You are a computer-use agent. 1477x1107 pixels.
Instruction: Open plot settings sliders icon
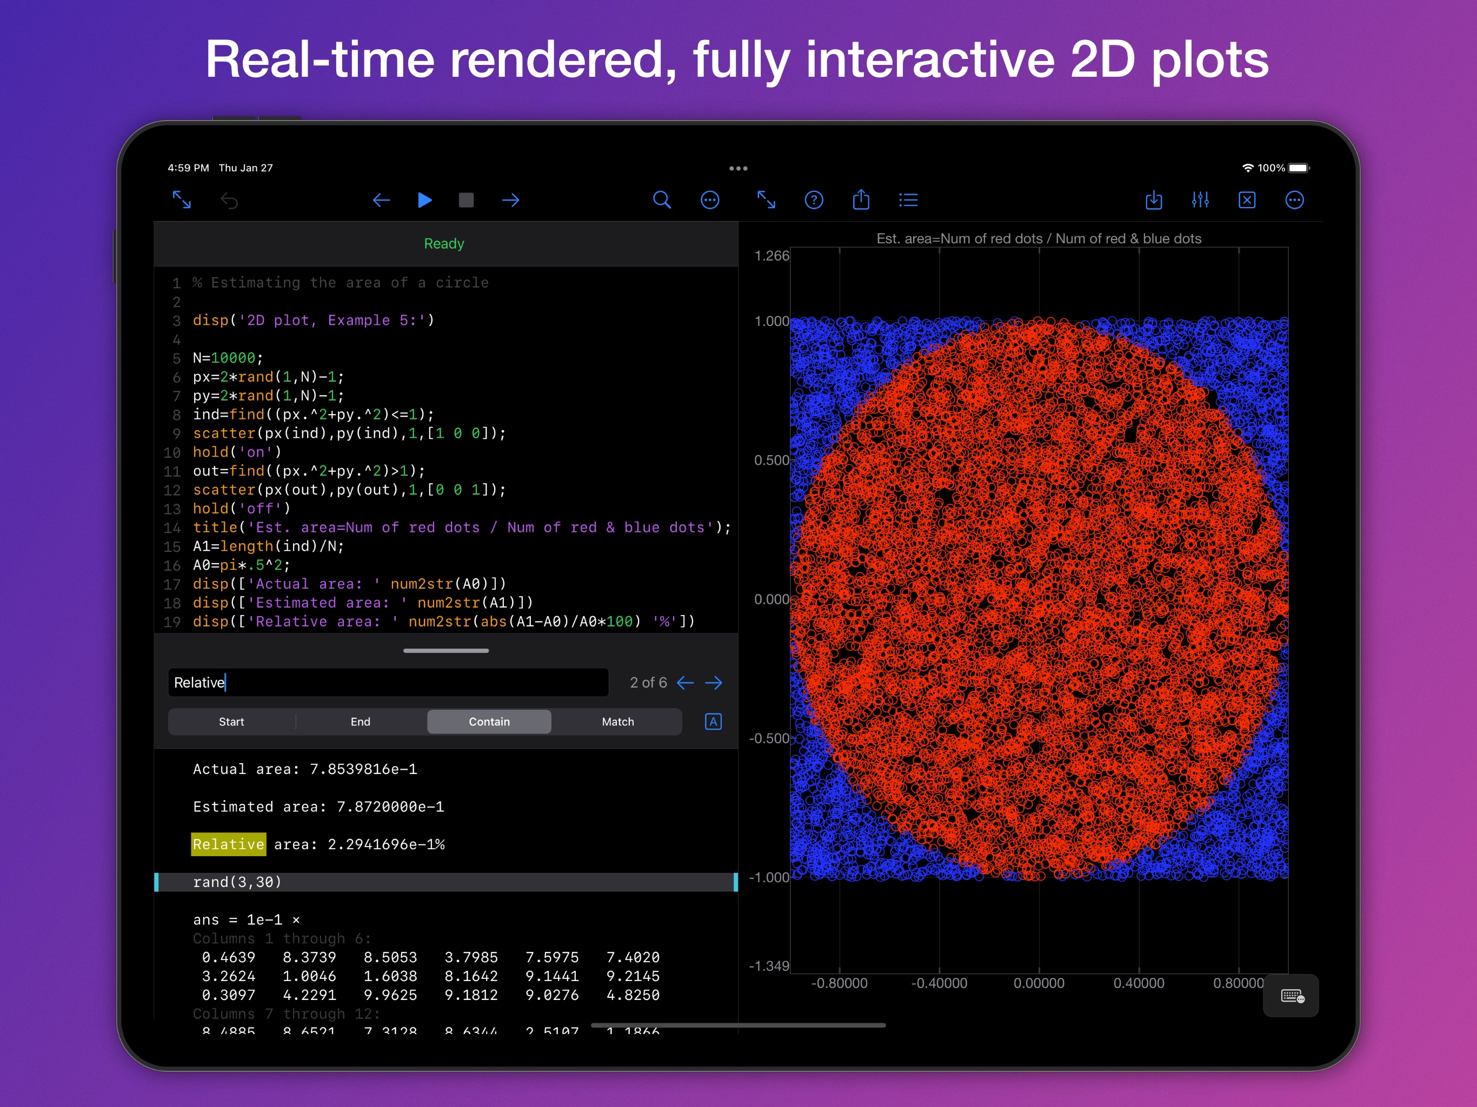coord(1200,201)
